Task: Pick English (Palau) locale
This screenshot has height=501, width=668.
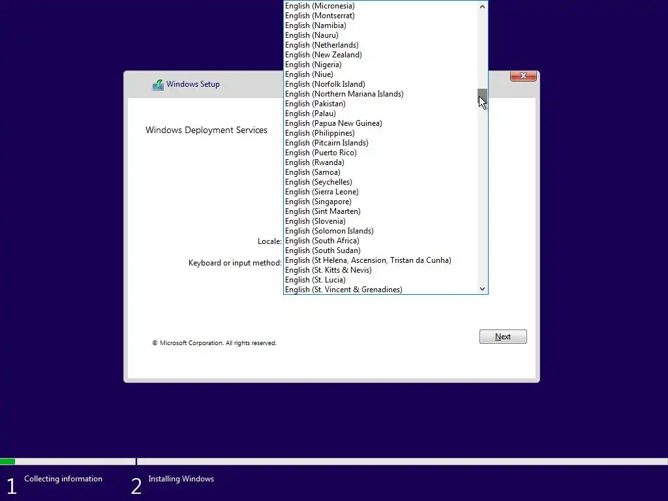Action: click(x=380, y=114)
